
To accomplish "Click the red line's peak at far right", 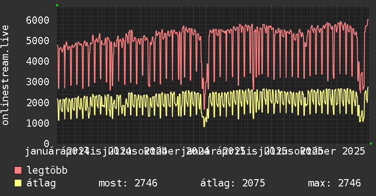I will coord(368,20).
